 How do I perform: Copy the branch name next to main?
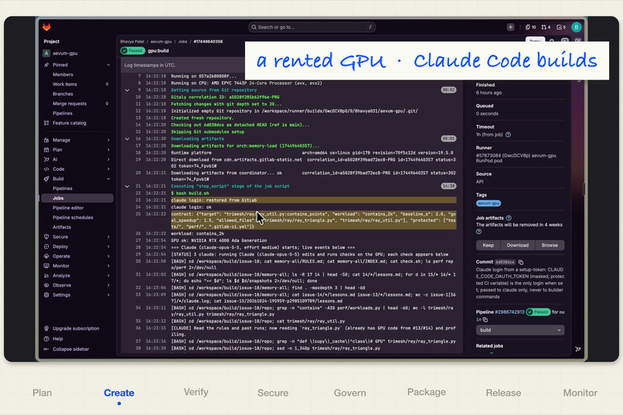point(485,319)
